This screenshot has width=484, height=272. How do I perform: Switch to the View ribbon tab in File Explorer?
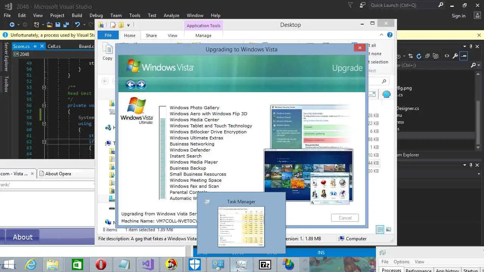(172, 36)
